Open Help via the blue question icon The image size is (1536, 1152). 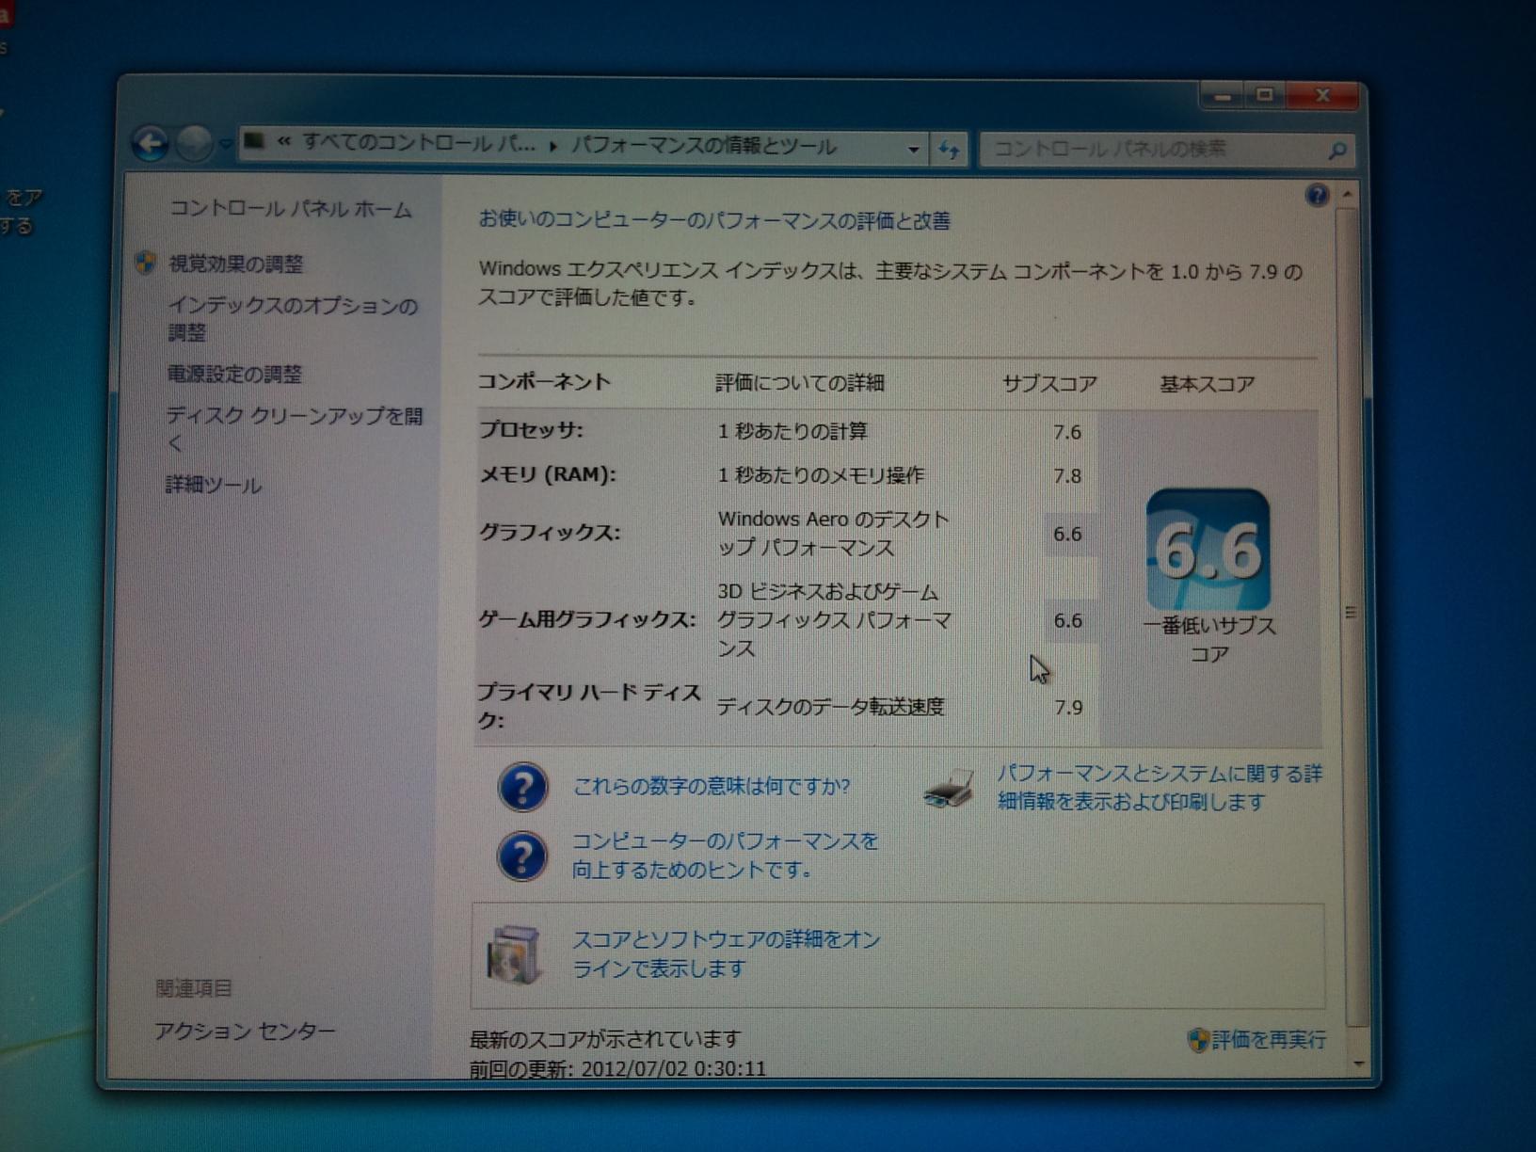[x=1317, y=195]
